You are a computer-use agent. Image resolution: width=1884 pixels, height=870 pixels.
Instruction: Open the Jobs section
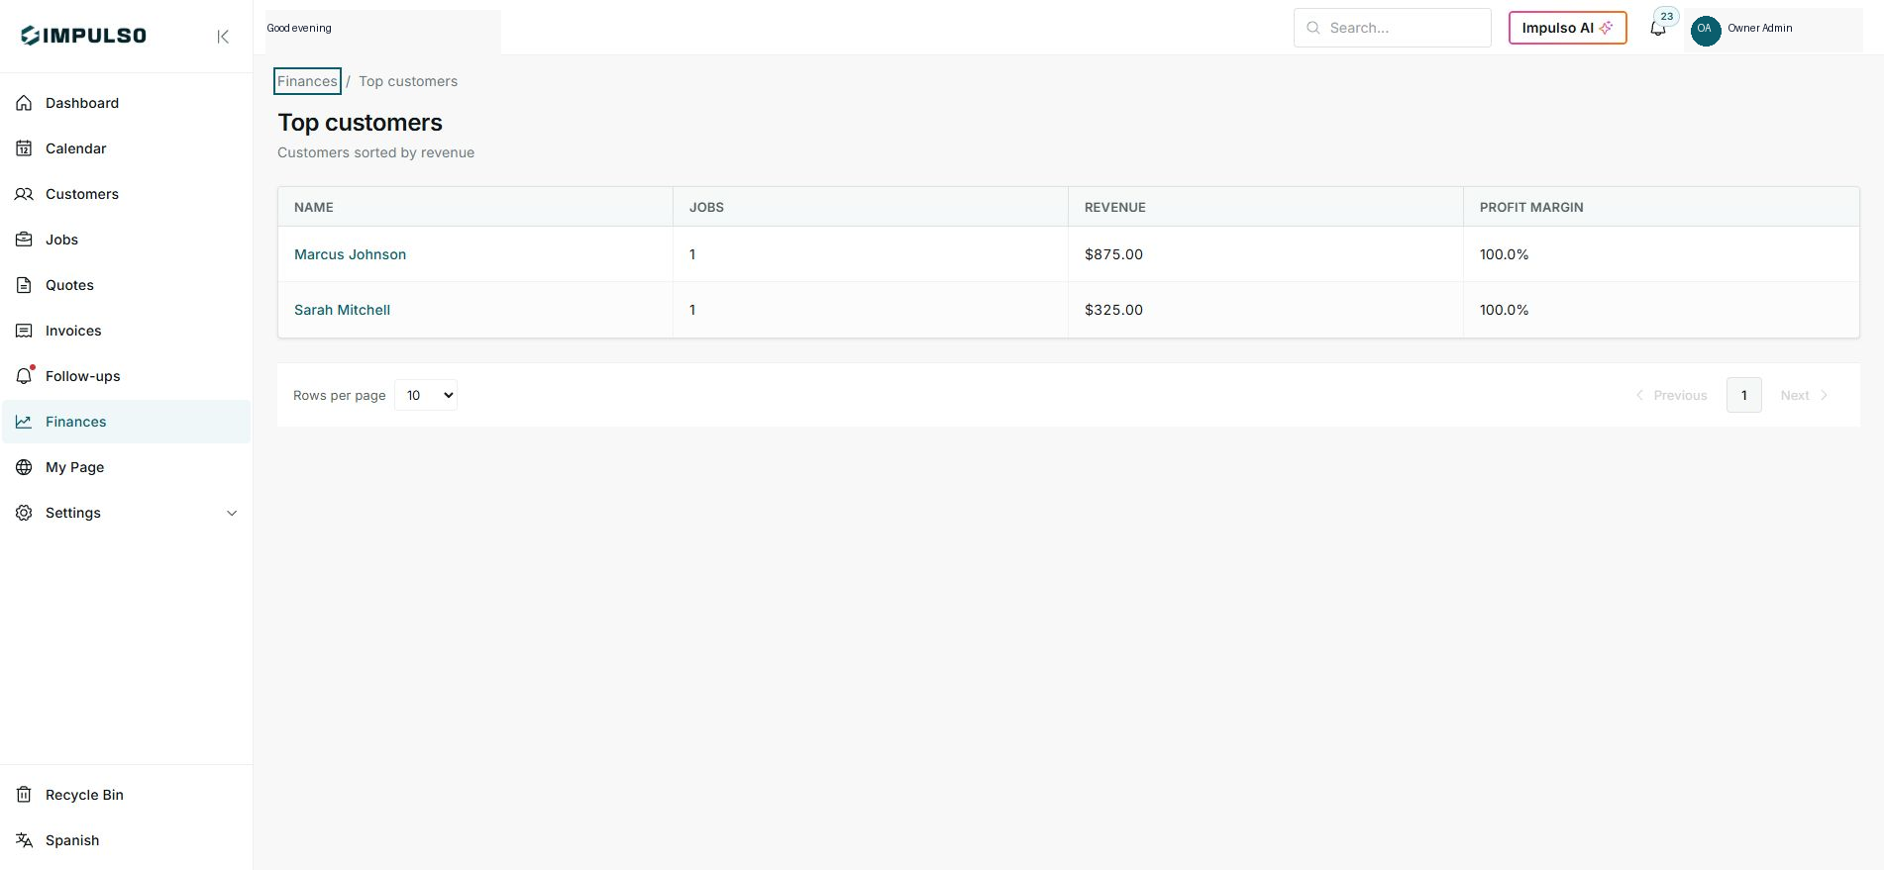127,240
